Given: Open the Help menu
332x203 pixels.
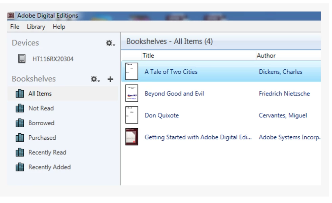Looking at the screenshot, I should 59,27.
